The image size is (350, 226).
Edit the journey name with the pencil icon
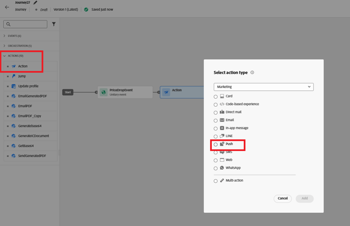click(35, 2)
